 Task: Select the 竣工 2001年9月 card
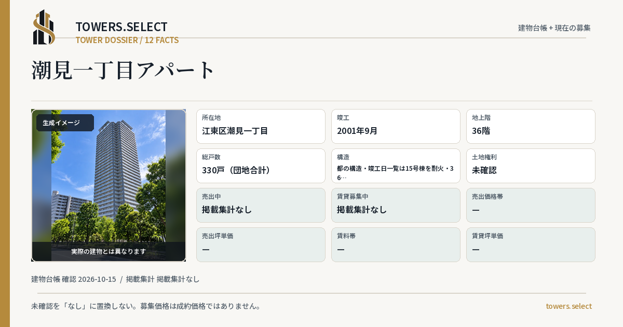[x=396, y=126]
